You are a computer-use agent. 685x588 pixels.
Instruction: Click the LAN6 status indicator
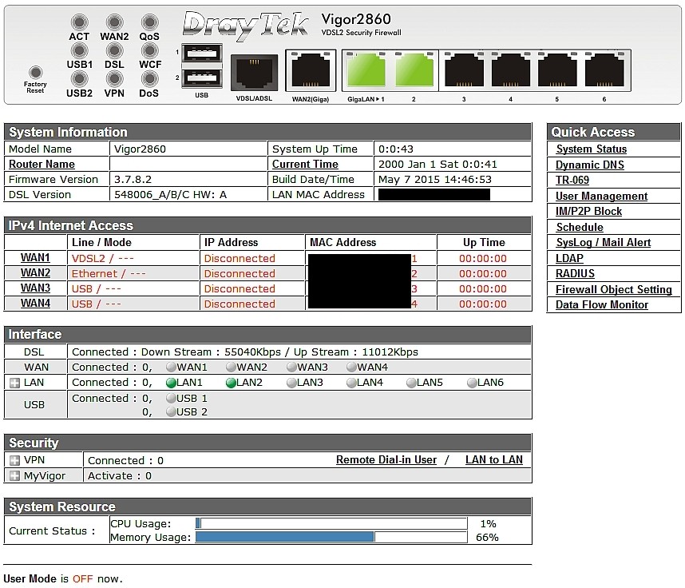click(x=473, y=382)
